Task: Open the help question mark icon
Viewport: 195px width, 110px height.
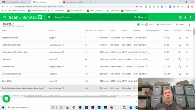Action: tap(180, 17)
